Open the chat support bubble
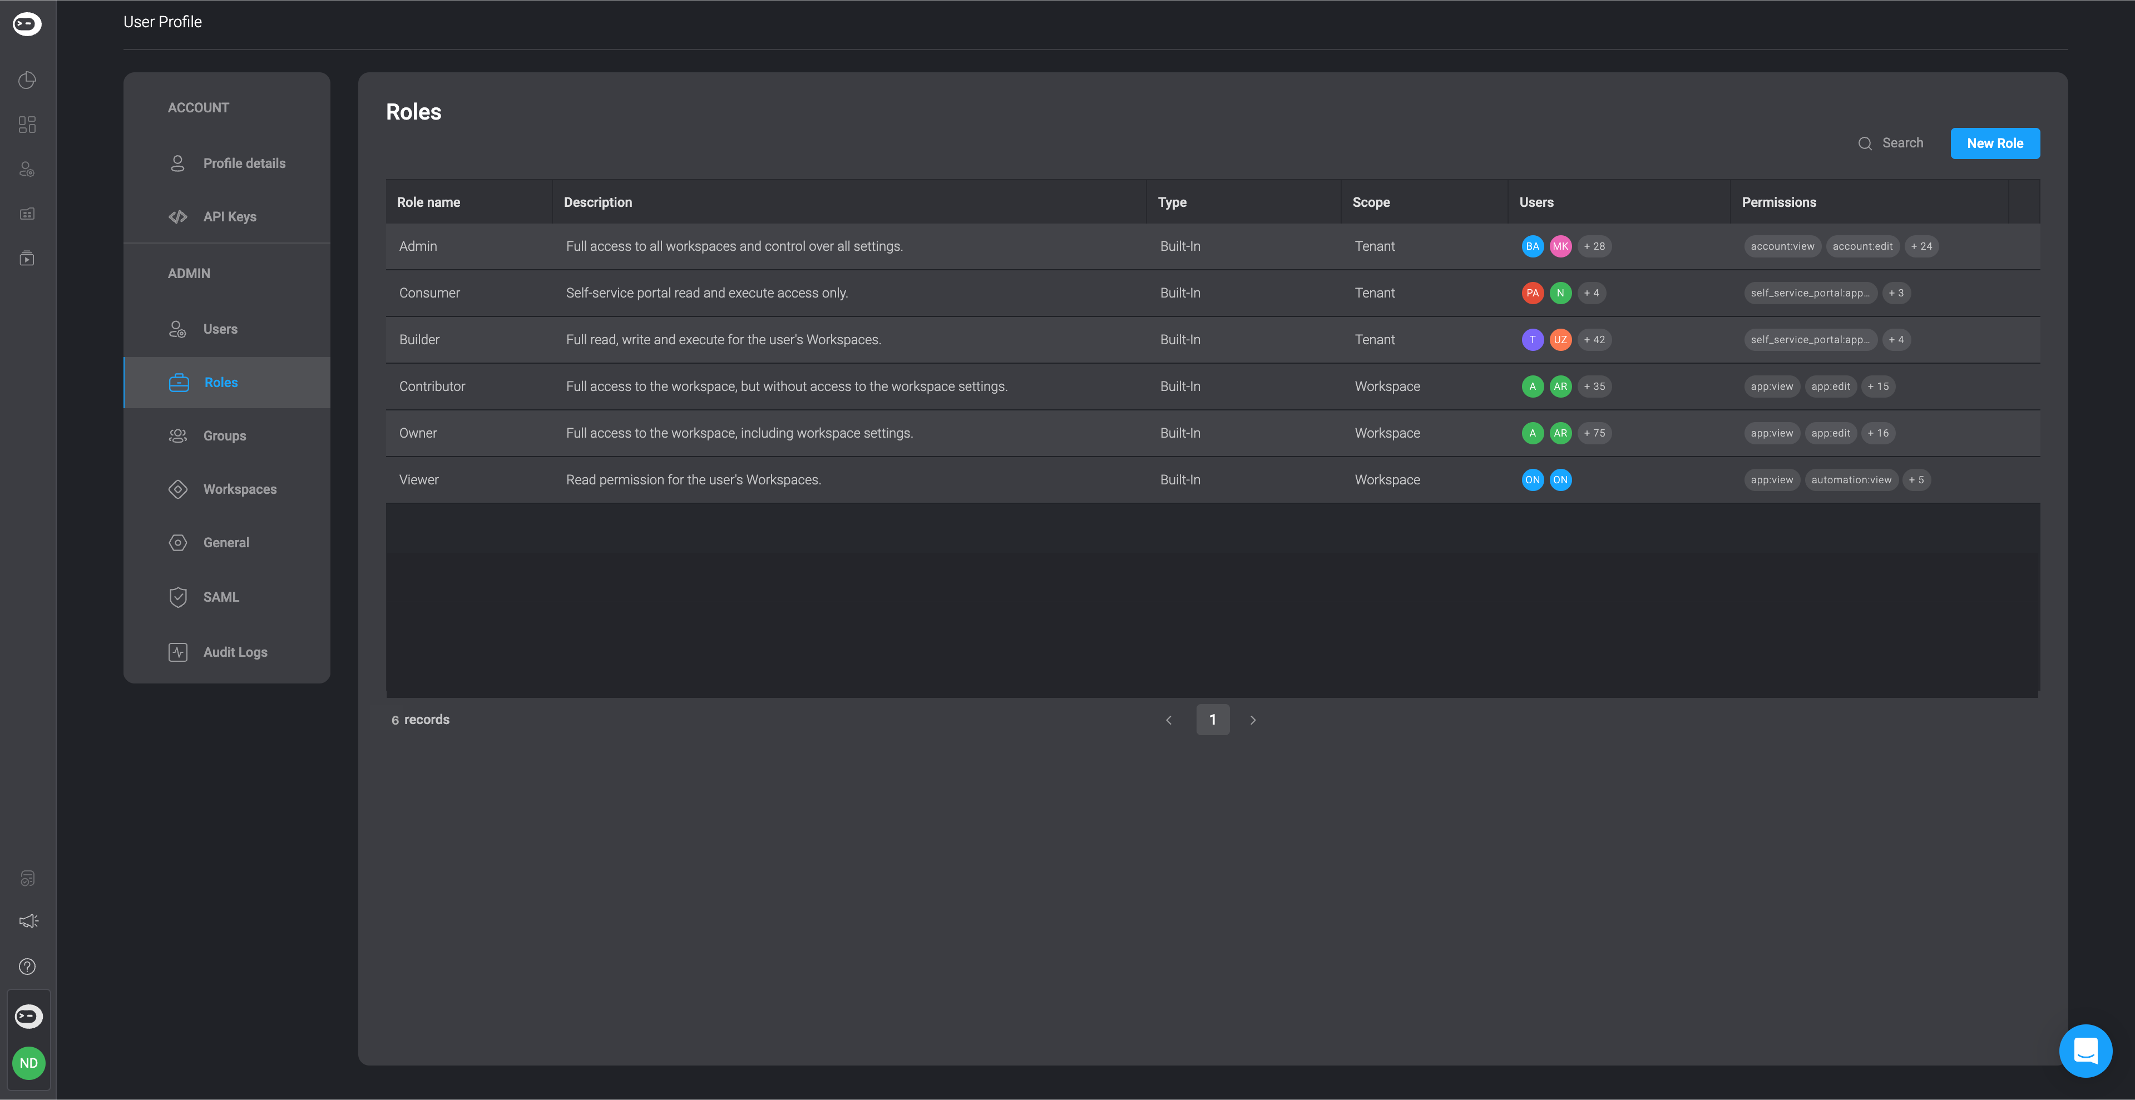Viewport: 2135px width, 1100px height. (2085, 1051)
